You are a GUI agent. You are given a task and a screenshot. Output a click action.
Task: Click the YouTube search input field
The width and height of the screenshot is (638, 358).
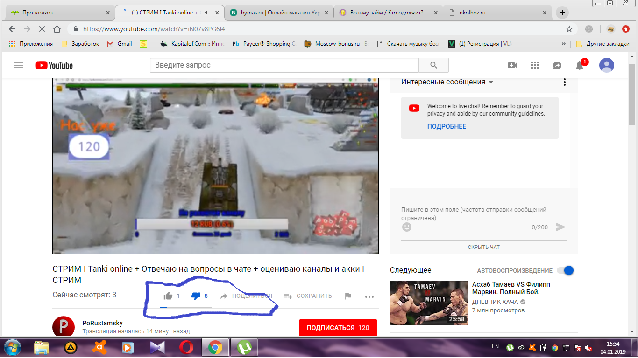pos(284,65)
